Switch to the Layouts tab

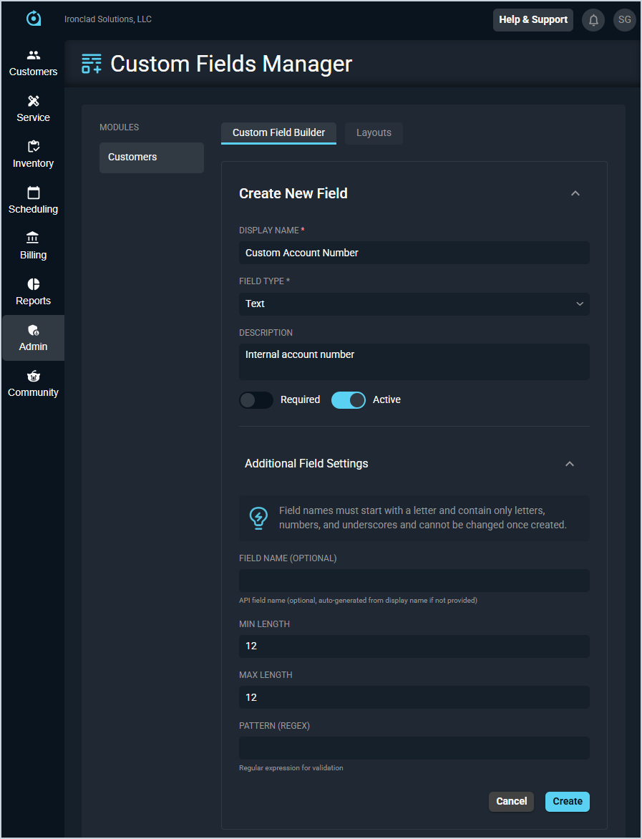click(374, 133)
